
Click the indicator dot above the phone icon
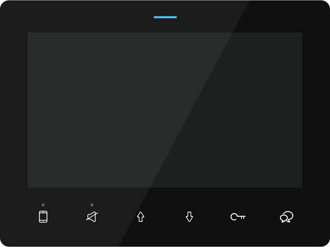(43, 205)
